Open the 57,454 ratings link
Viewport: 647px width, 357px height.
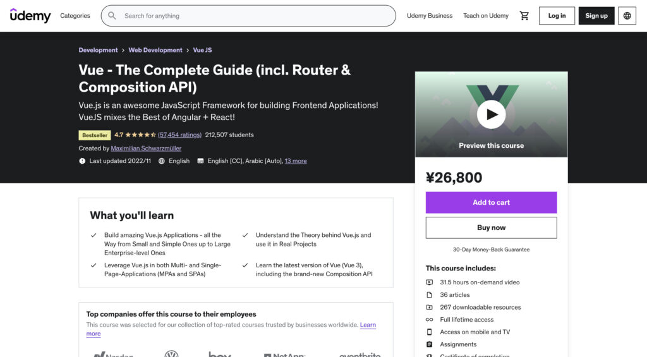pyautogui.click(x=179, y=135)
